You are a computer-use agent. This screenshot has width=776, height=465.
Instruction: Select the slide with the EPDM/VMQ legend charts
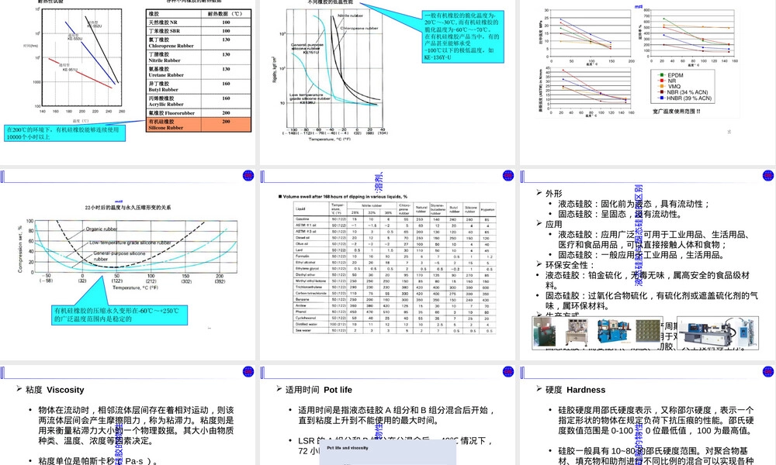tap(648, 81)
